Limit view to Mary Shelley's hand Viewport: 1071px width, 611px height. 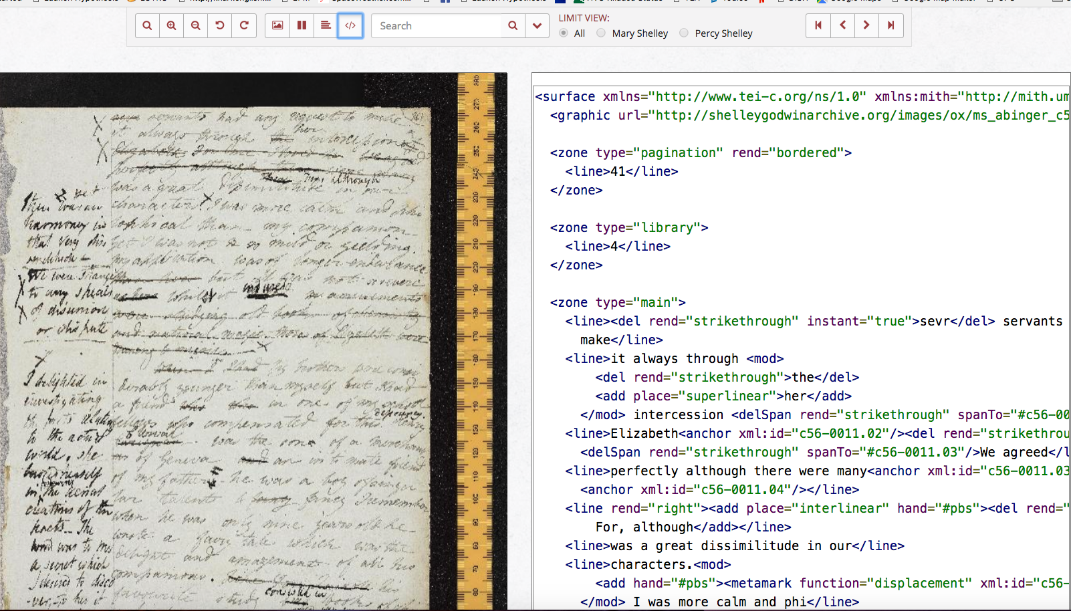601,33
